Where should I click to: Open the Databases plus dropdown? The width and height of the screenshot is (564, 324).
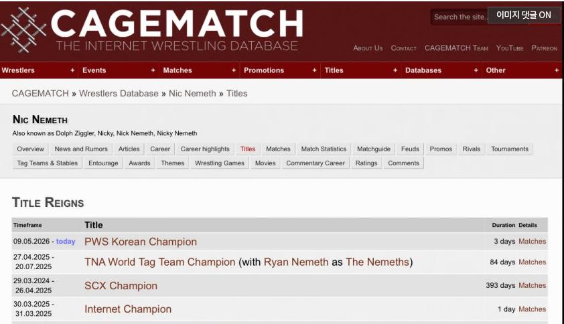[476, 70]
